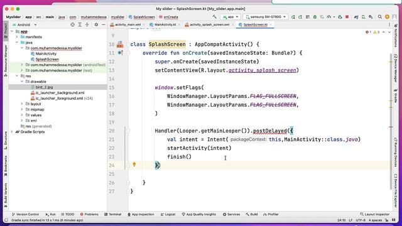Collapse the app module node

(12, 31)
